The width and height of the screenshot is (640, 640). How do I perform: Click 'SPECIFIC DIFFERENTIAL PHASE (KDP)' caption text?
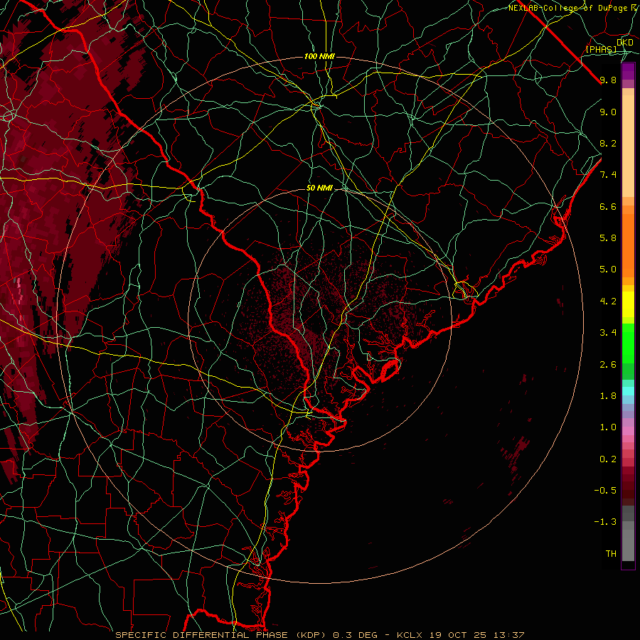(x=222, y=635)
